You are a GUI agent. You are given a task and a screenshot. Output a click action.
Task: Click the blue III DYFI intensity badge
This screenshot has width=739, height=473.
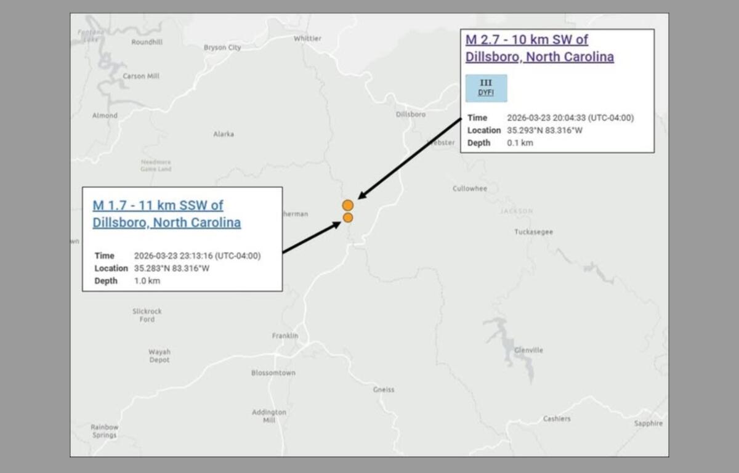click(486, 88)
